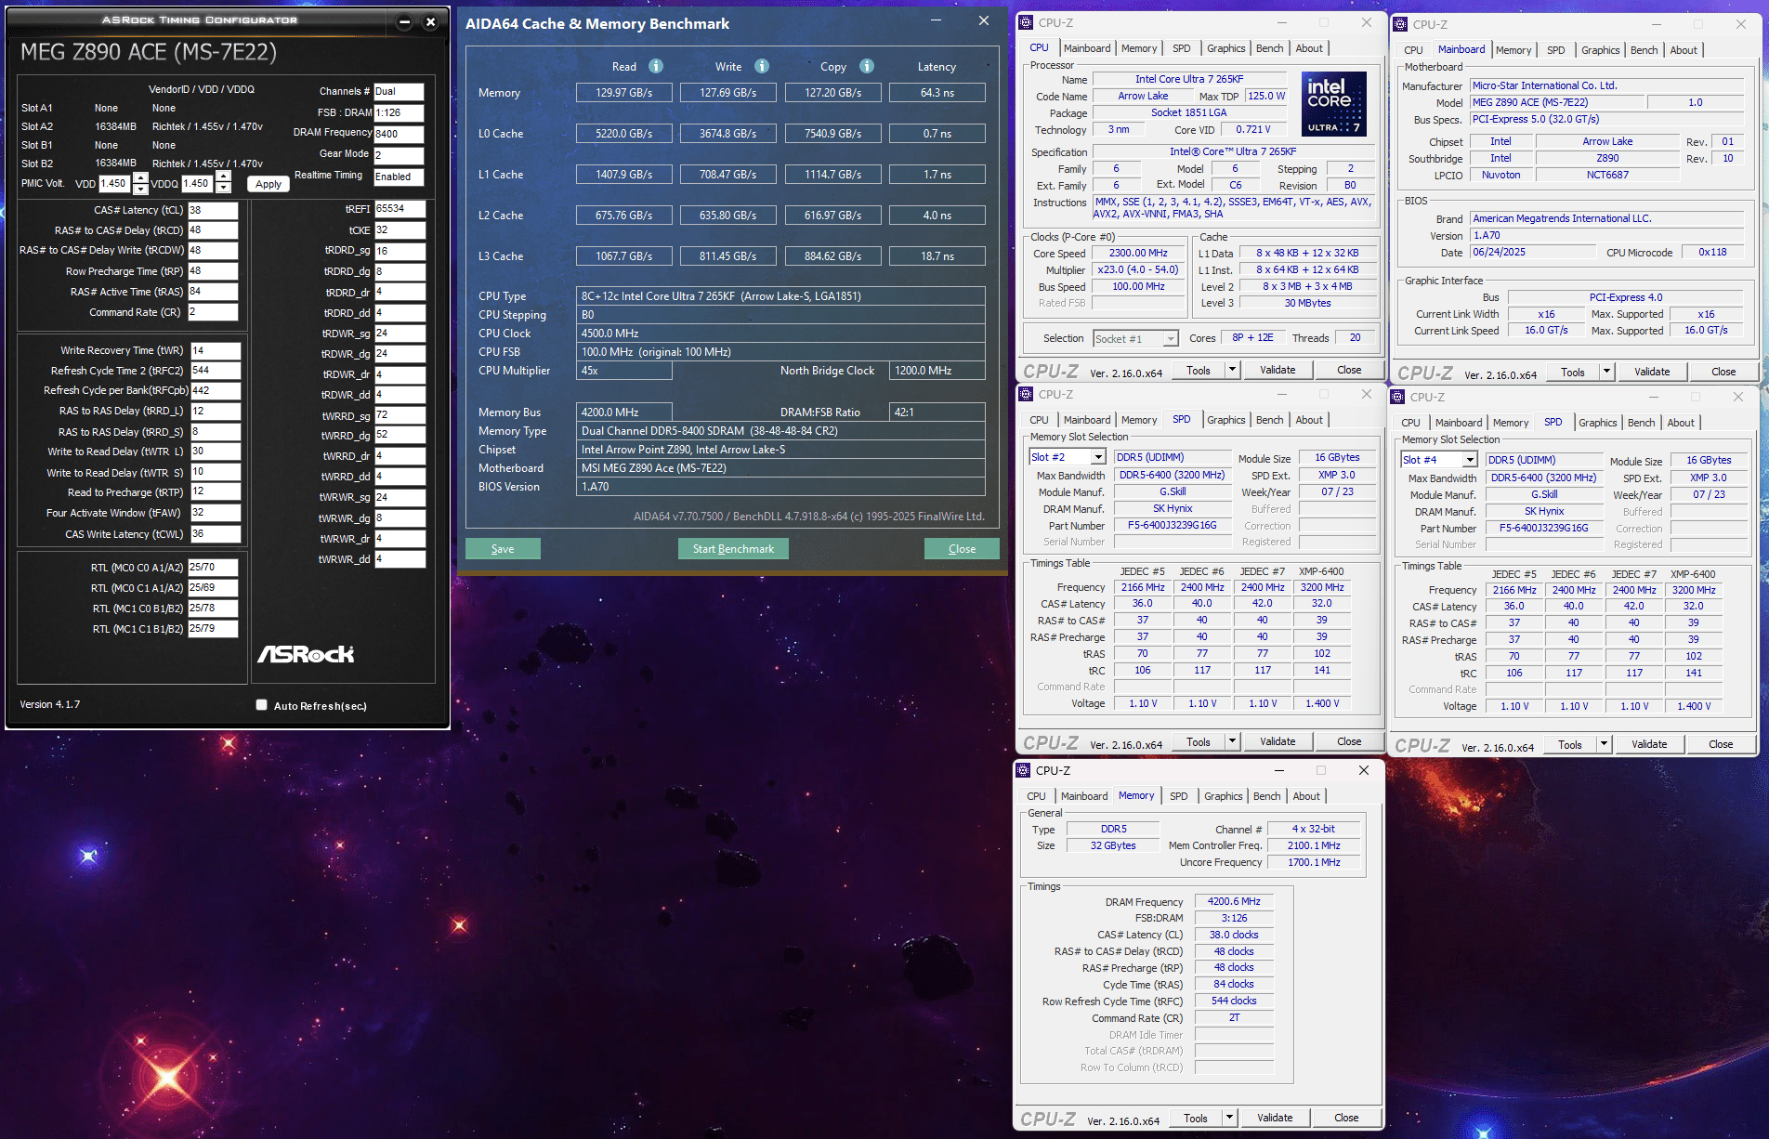Click the info icon beside the Write column

(x=762, y=66)
